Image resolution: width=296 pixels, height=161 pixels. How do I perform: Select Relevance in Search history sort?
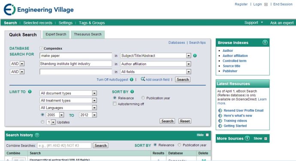(155, 145)
